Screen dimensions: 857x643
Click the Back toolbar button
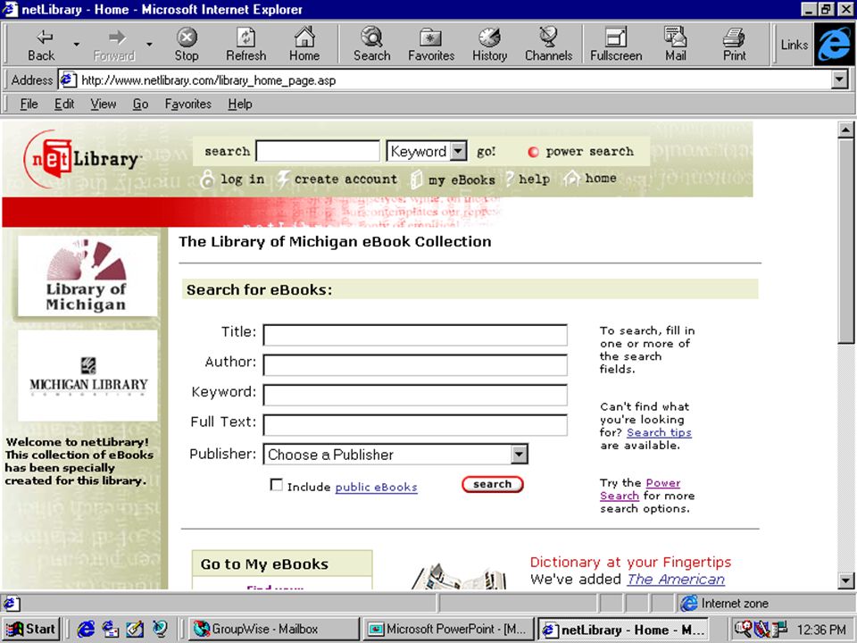click(x=42, y=45)
